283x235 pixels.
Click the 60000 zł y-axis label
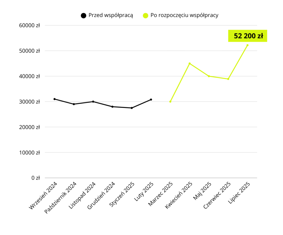pos(29,25)
